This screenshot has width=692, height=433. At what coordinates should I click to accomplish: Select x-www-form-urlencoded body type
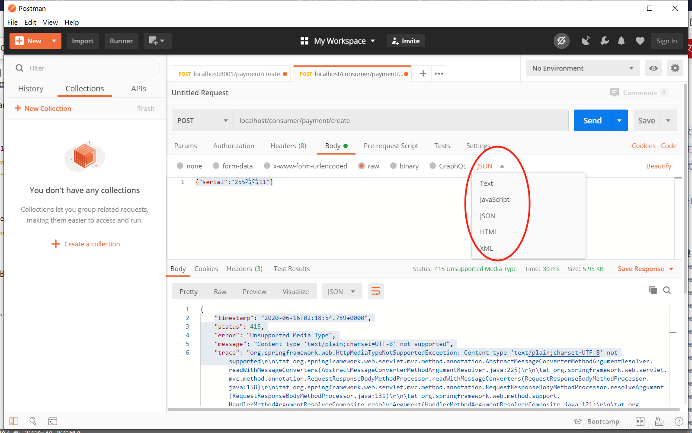[267, 166]
